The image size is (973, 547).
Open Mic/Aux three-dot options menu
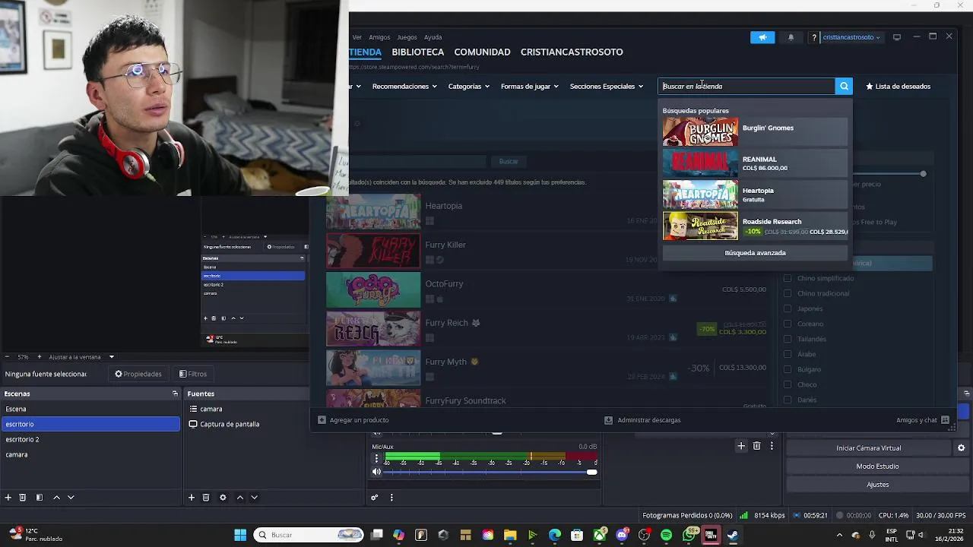(376, 459)
